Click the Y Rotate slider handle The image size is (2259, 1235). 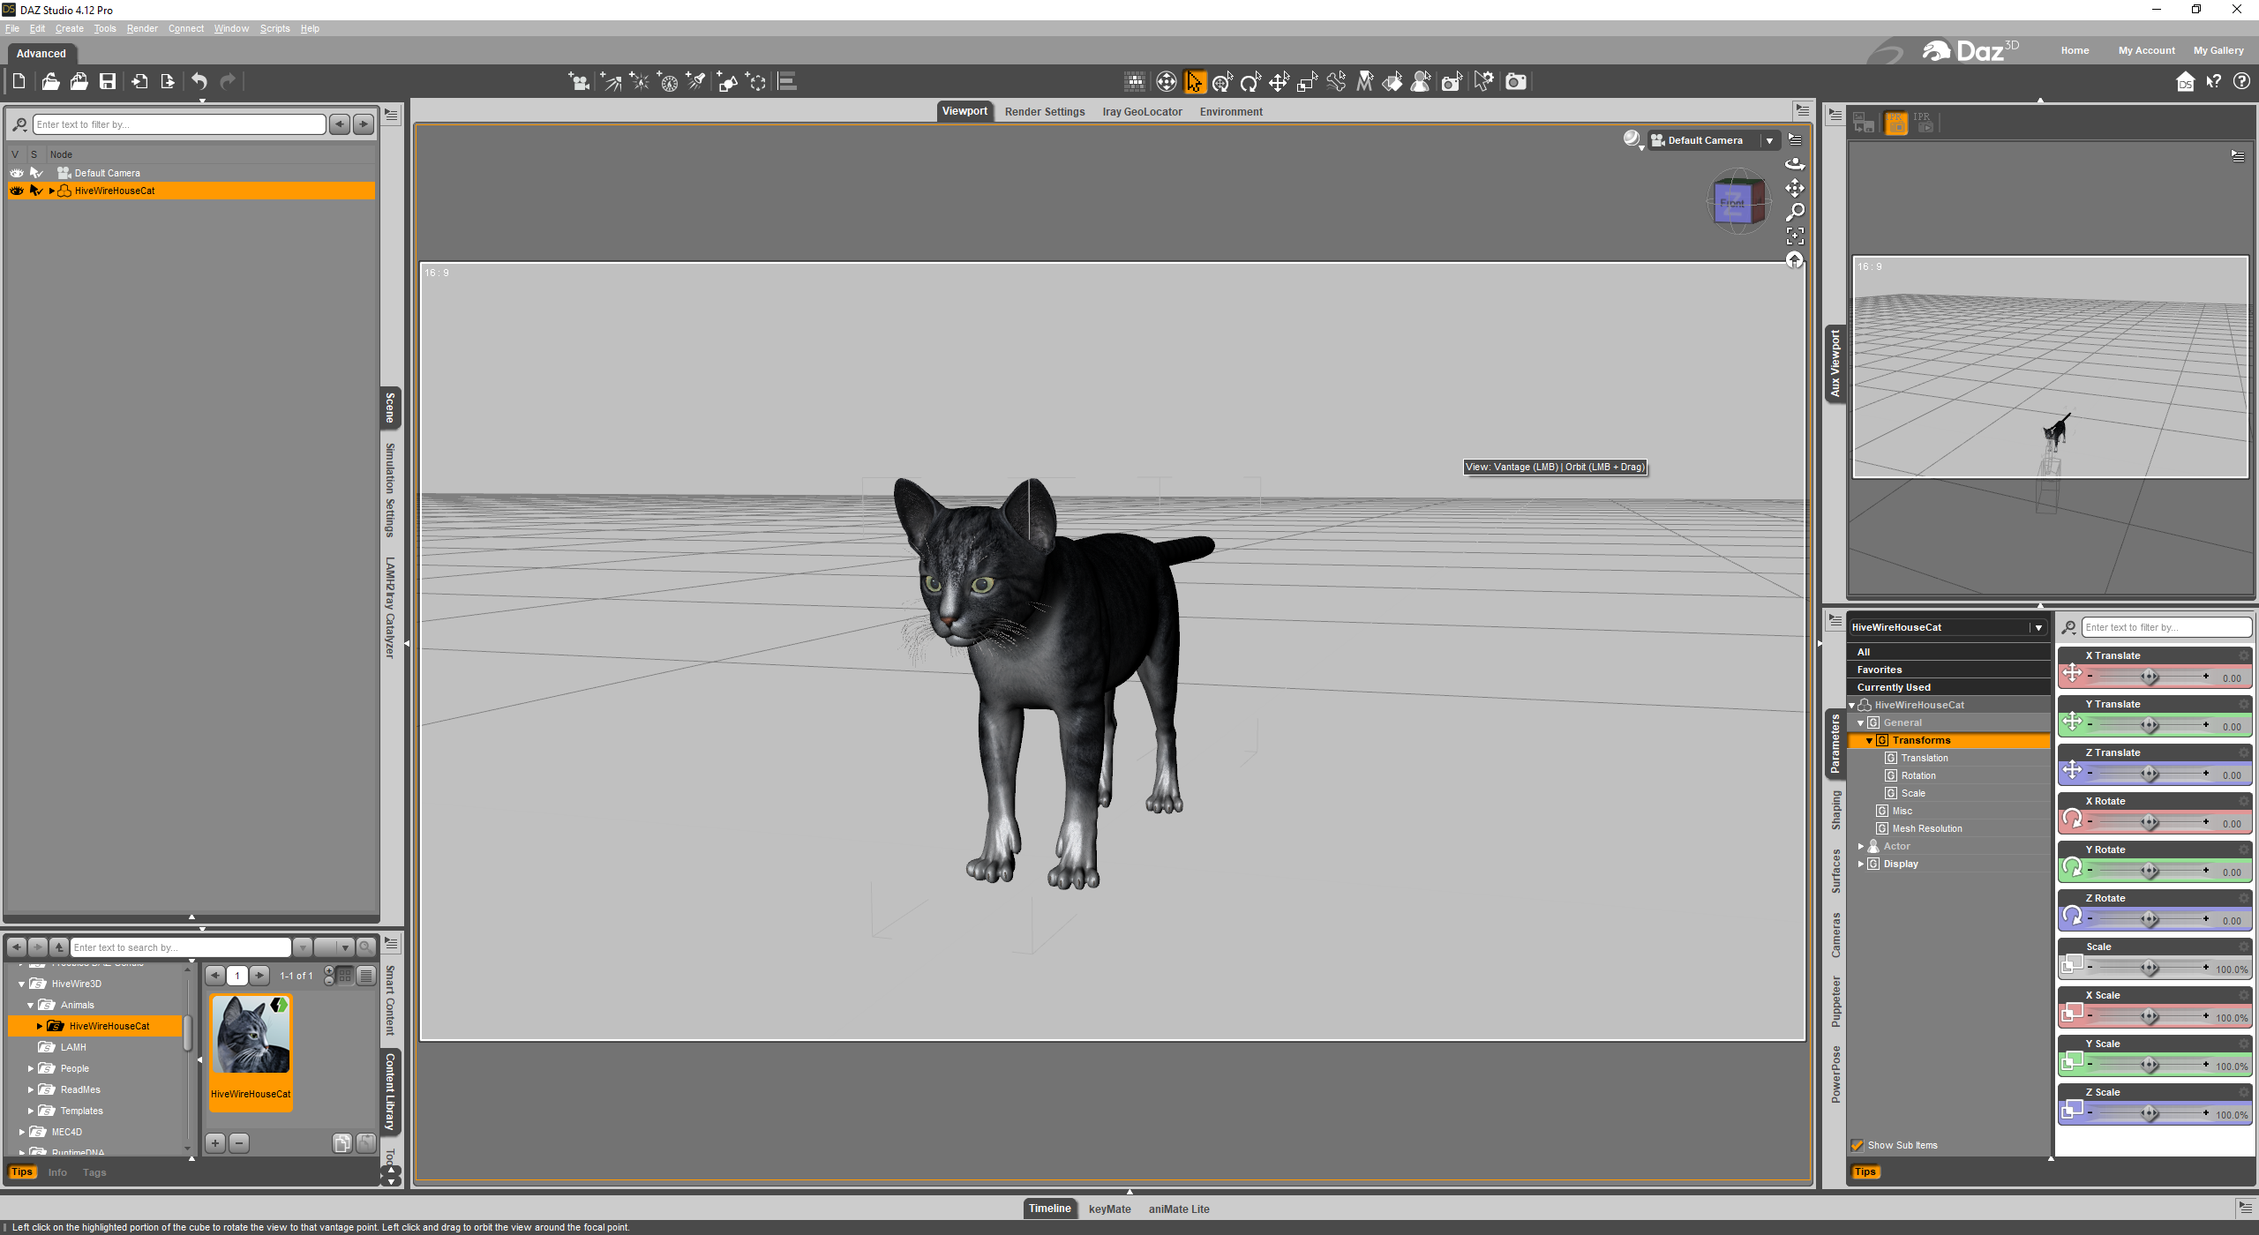point(2150,872)
